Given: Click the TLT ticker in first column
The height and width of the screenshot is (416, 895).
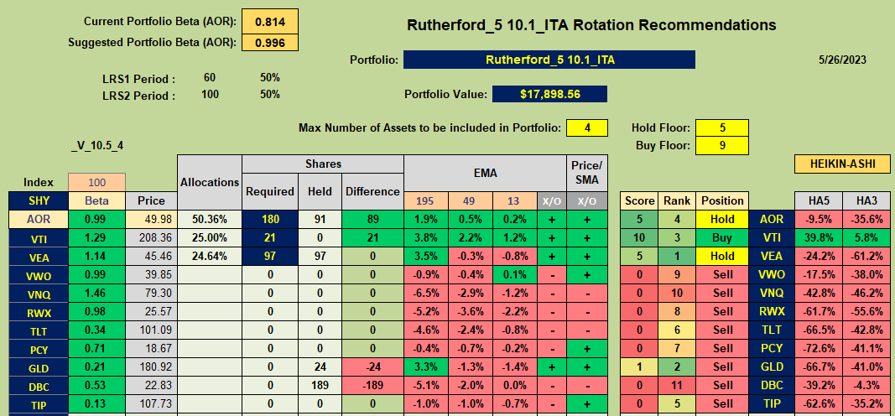Looking at the screenshot, I should 39,330.
